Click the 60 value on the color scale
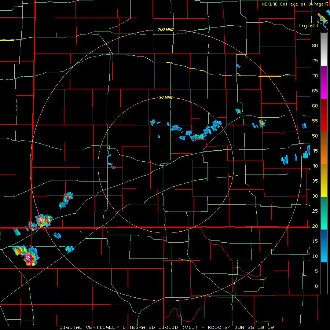Viewport: 330px width, 330px height. click(x=315, y=106)
